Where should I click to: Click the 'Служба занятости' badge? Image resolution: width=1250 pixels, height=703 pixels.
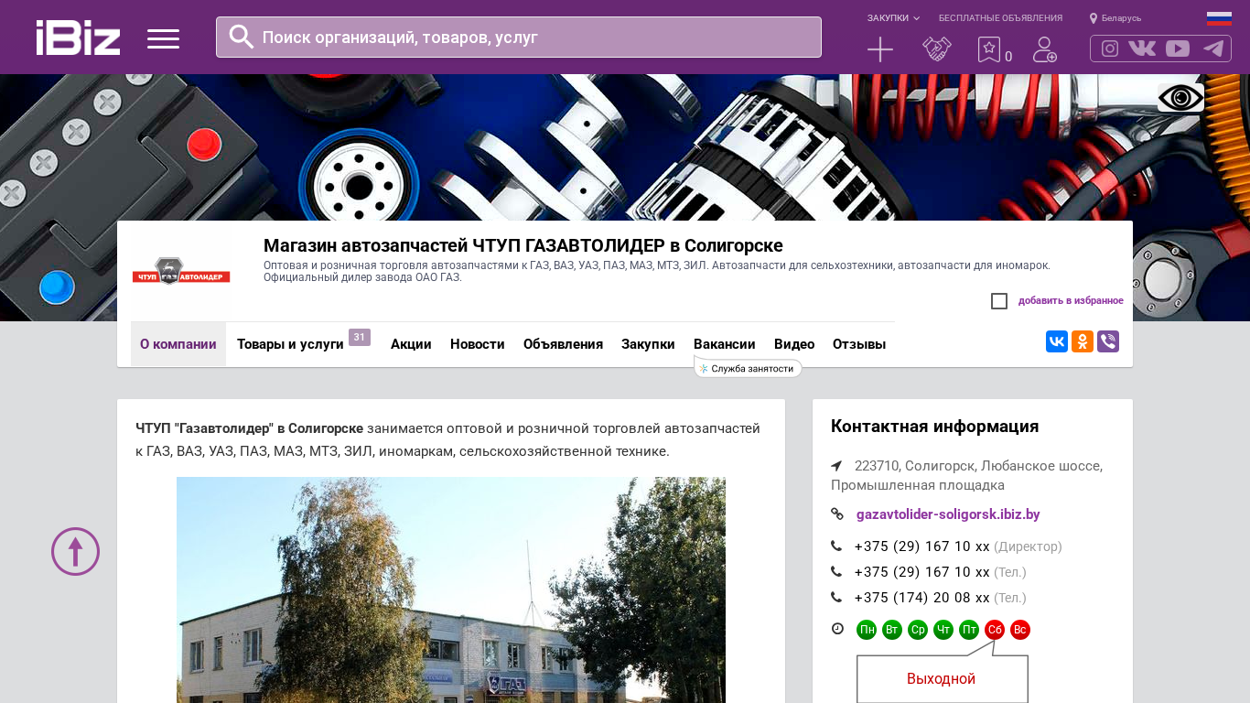click(x=749, y=368)
